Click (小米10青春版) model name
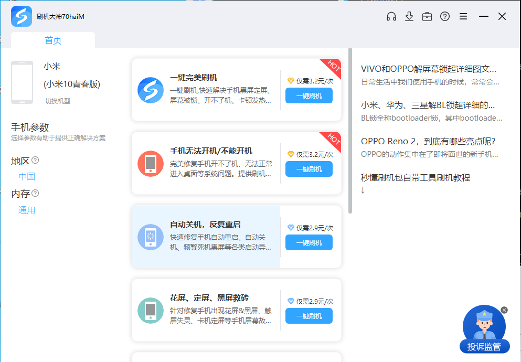The width and height of the screenshot is (521, 362). (72, 84)
